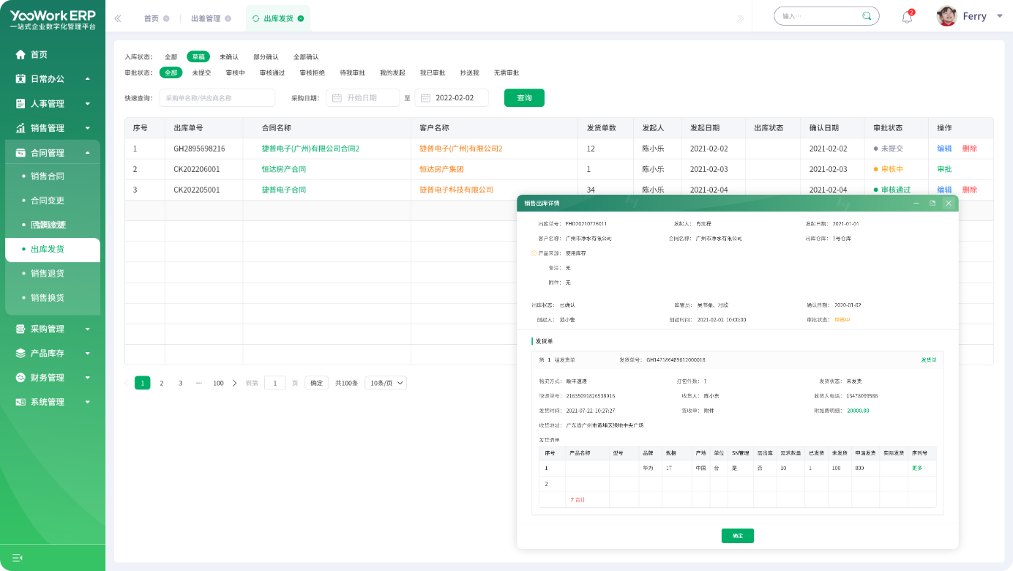Select the 草稿 status filter

point(198,57)
